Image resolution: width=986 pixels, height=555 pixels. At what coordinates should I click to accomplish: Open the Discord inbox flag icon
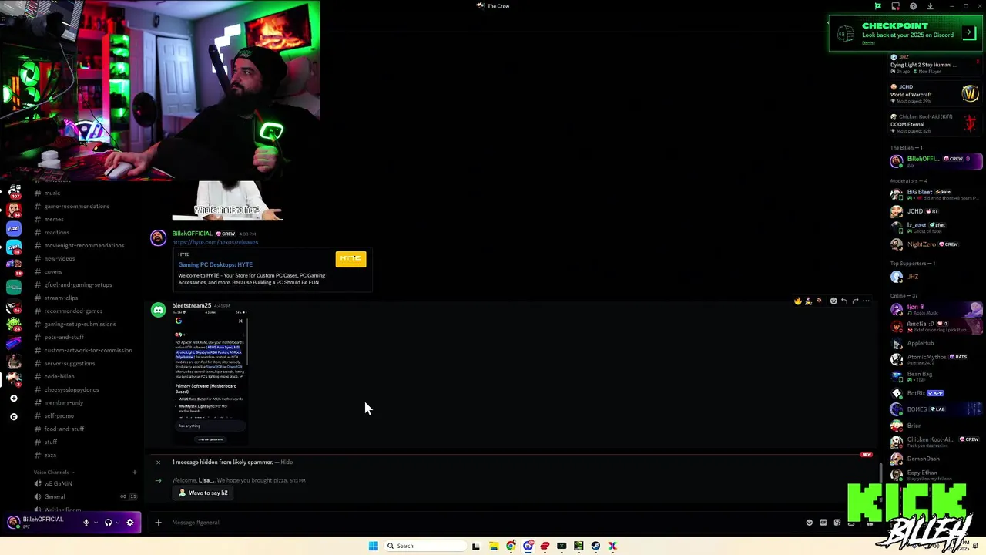pos(877,6)
